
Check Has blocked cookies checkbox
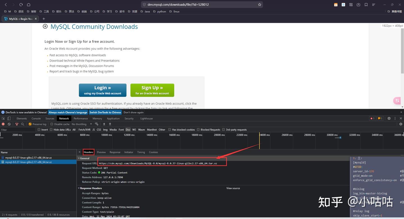point(169,130)
